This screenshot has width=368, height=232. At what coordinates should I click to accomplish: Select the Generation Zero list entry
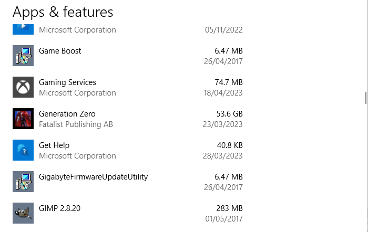[67, 114]
